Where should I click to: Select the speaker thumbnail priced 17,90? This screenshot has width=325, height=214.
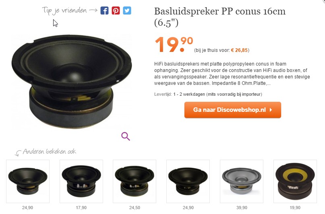click(81, 181)
